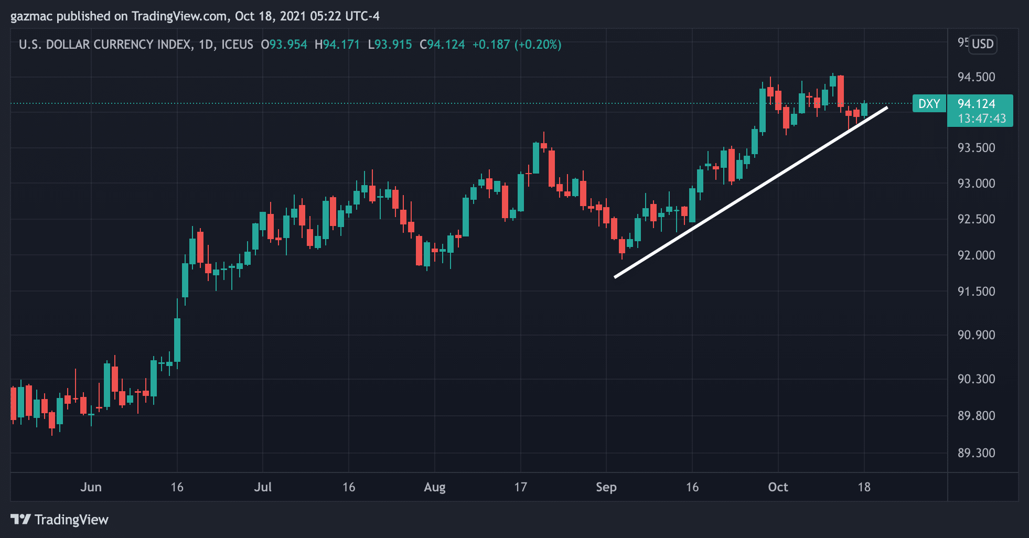This screenshot has height=538, width=1029.
Task: Click the Oct date axis label
Action: point(778,487)
